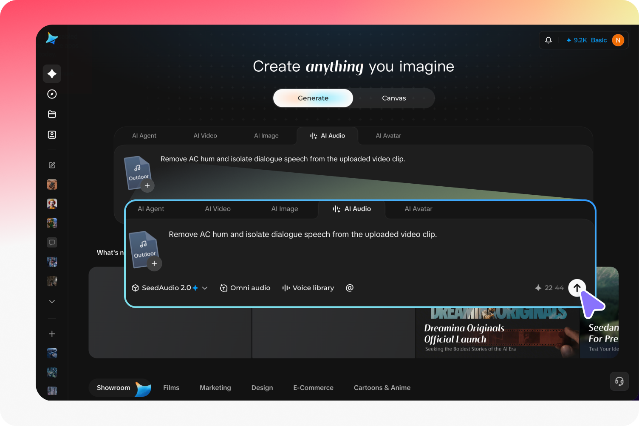Screen dimensions: 639x426
Task: Open the Cartoons & Anime category
Action: 382,388
